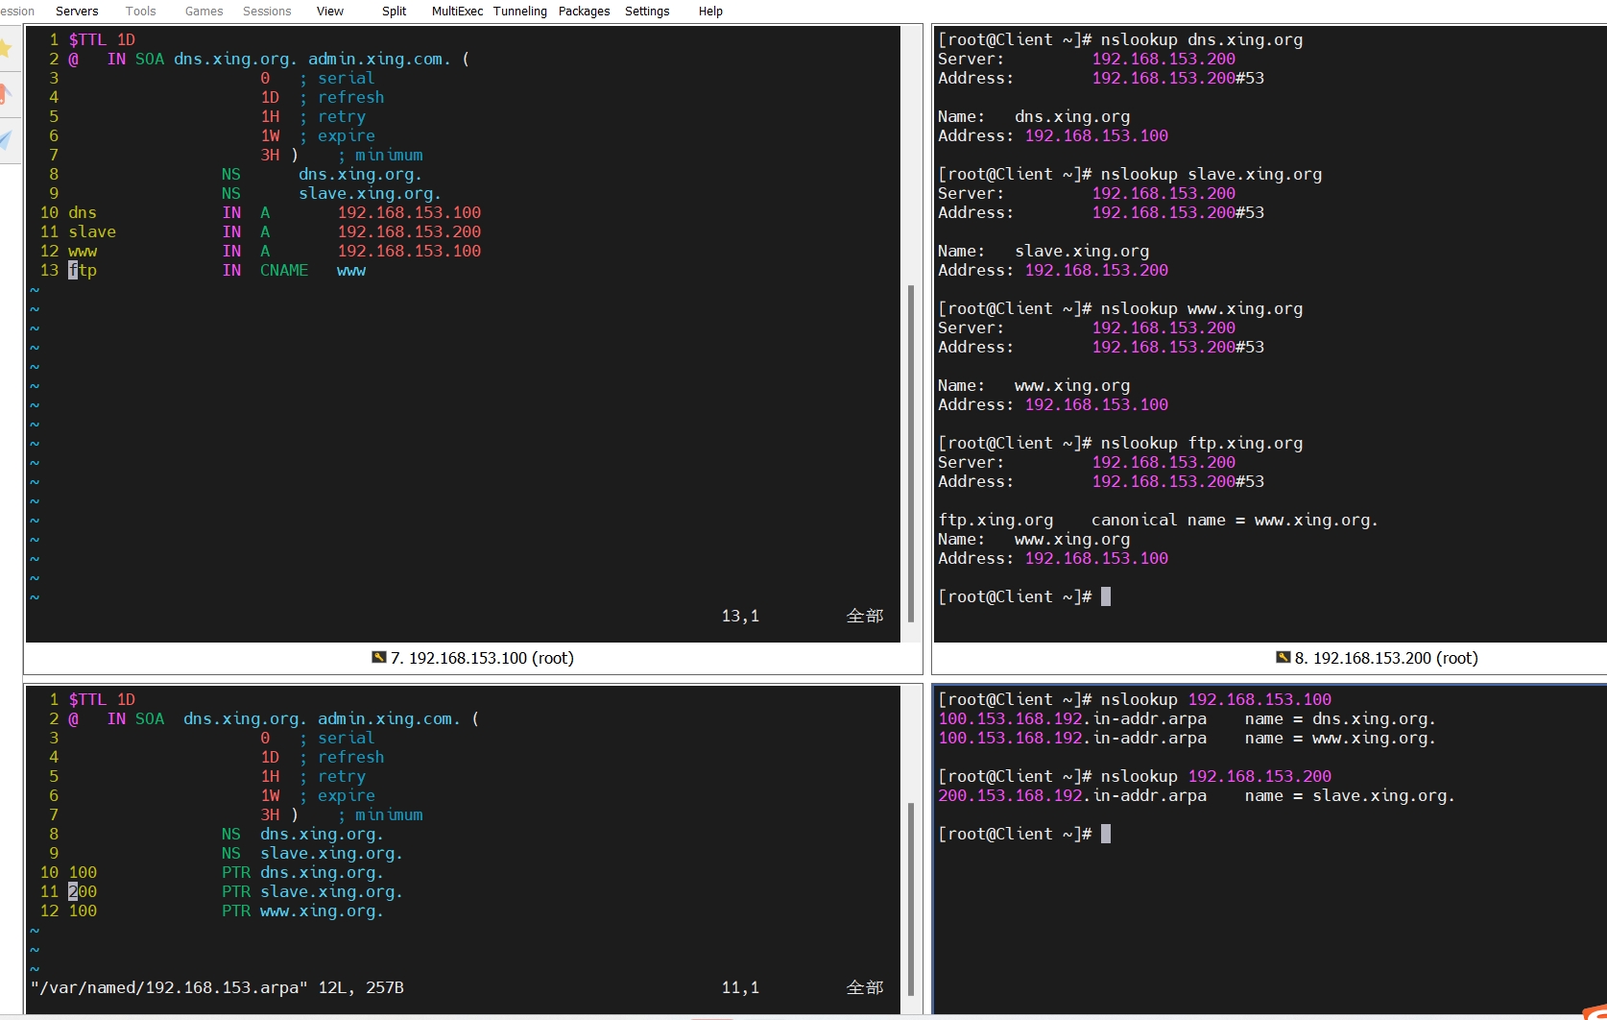
Task: Click the prompt cursor in bottom-right terminal
Action: (x=1106, y=834)
